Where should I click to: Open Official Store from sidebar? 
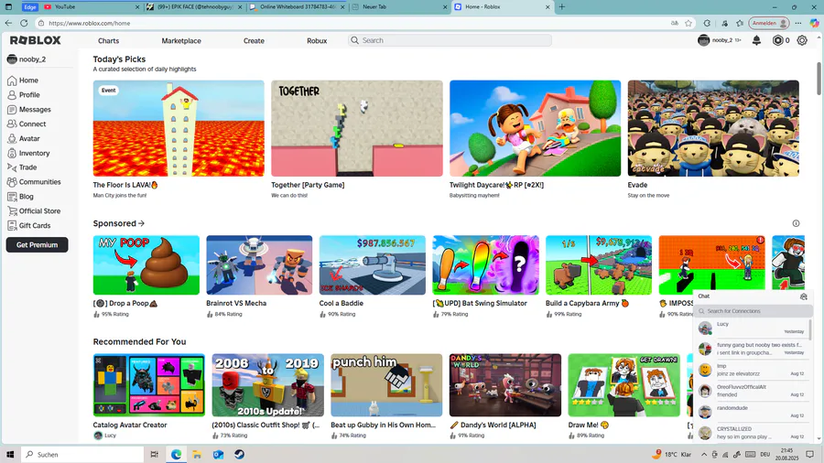click(x=34, y=211)
